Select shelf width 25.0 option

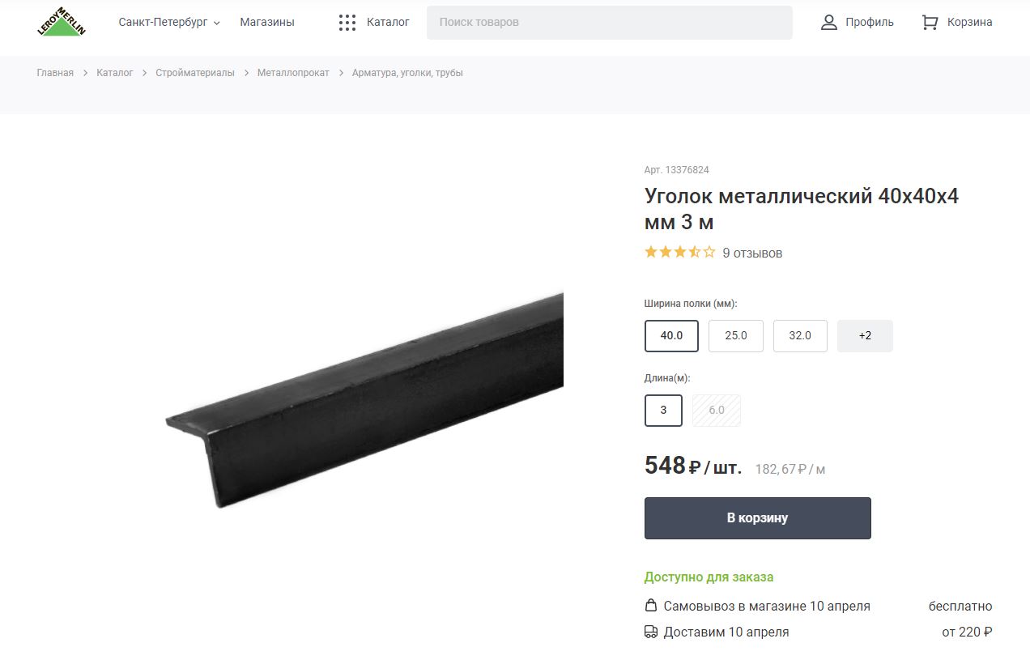point(736,336)
